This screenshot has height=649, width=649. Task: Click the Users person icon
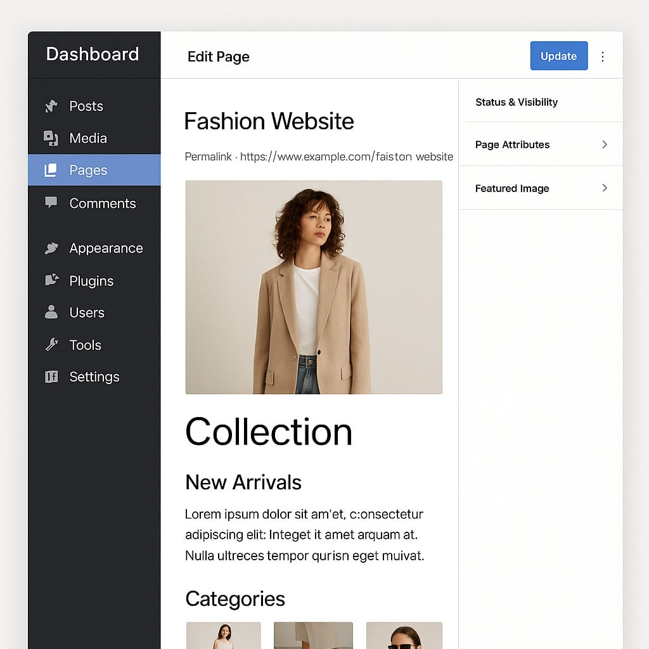point(51,312)
